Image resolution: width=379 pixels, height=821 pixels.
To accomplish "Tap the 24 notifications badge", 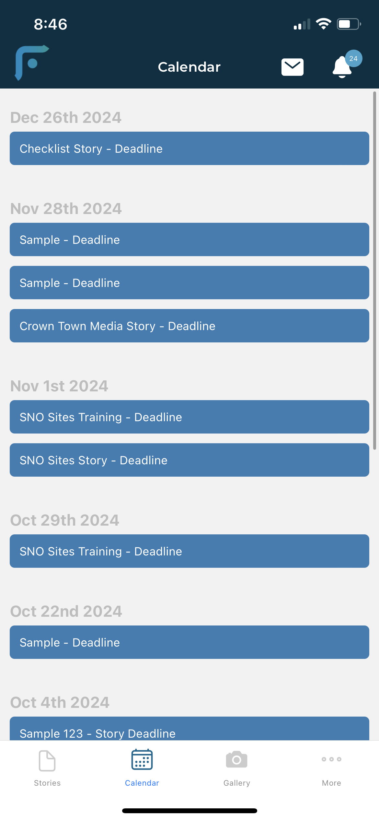I will (x=353, y=59).
